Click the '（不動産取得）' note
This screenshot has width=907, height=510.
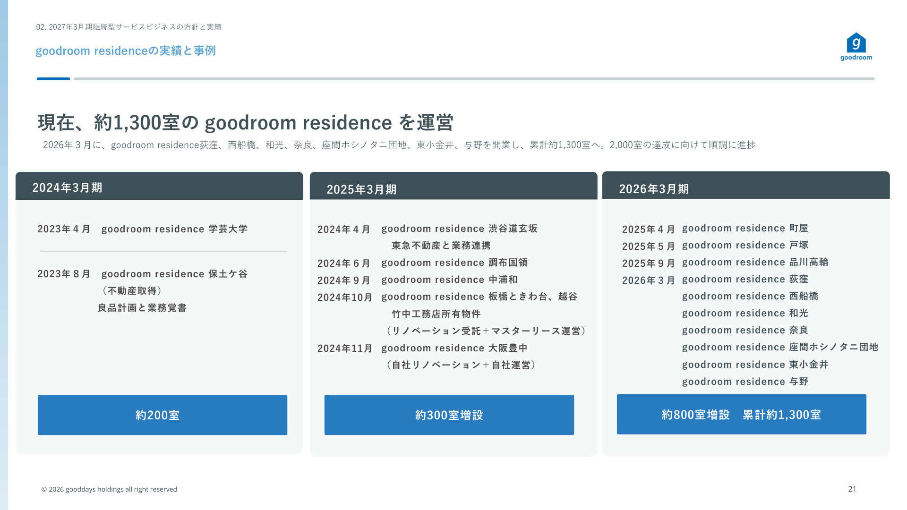(132, 291)
